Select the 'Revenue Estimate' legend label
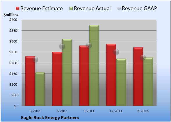The image size is (171, 122). coord(42,8)
